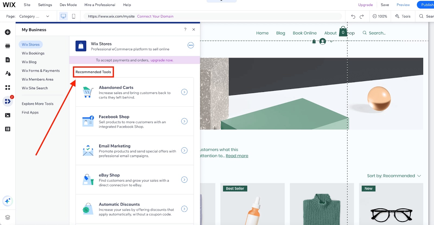
Task: Switch to desktop view icon
Action: coord(63,16)
